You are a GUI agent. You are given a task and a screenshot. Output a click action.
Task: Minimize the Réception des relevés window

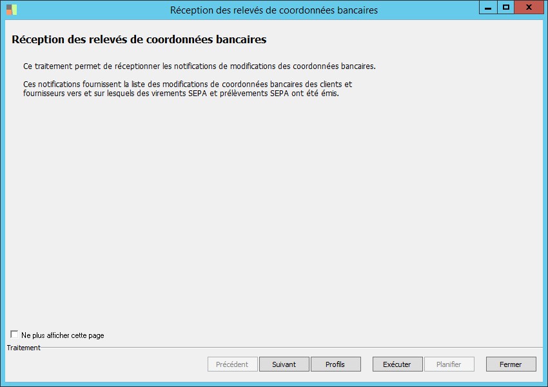coord(488,7)
